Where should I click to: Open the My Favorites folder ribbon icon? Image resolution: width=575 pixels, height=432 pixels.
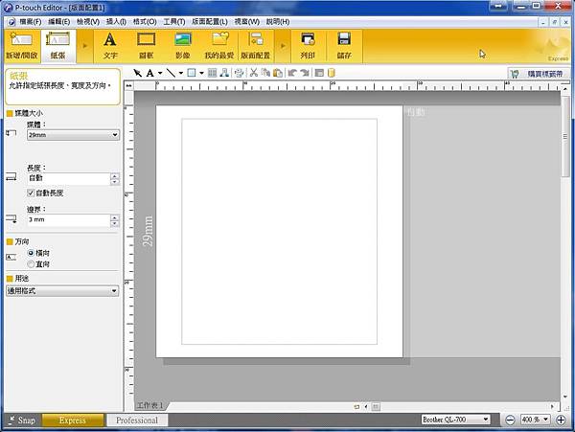[219, 46]
